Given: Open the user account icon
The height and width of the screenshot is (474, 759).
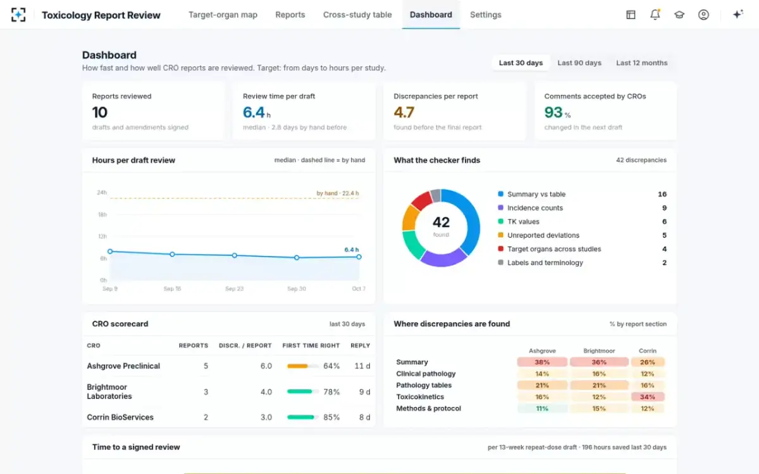Looking at the screenshot, I should click(703, 15).
